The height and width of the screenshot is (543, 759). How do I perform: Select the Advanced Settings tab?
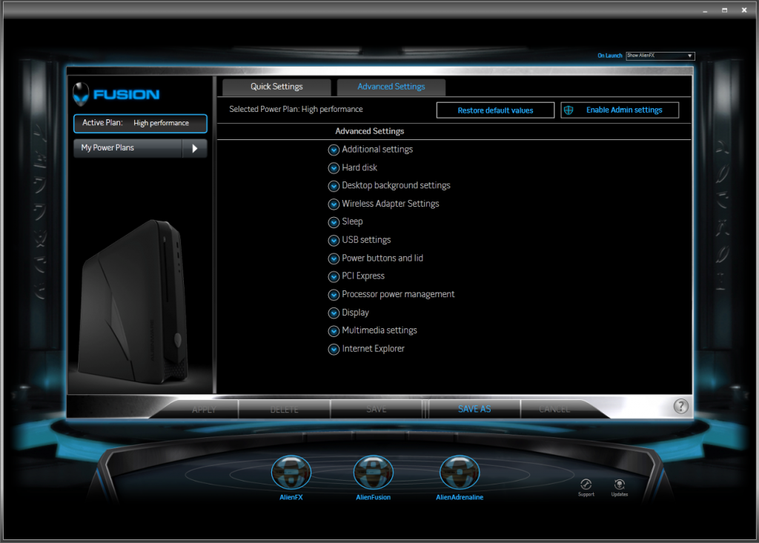[391, 87]
